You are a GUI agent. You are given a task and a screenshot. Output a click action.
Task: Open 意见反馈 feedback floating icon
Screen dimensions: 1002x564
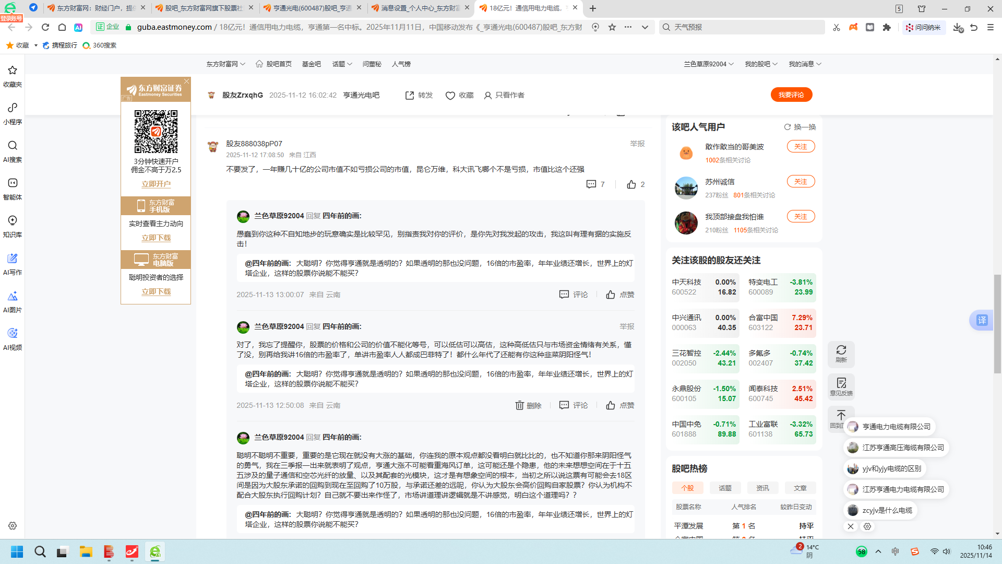[841, 386]
